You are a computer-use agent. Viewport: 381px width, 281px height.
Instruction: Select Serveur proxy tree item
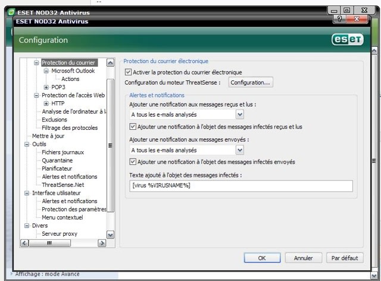point(60,234)
